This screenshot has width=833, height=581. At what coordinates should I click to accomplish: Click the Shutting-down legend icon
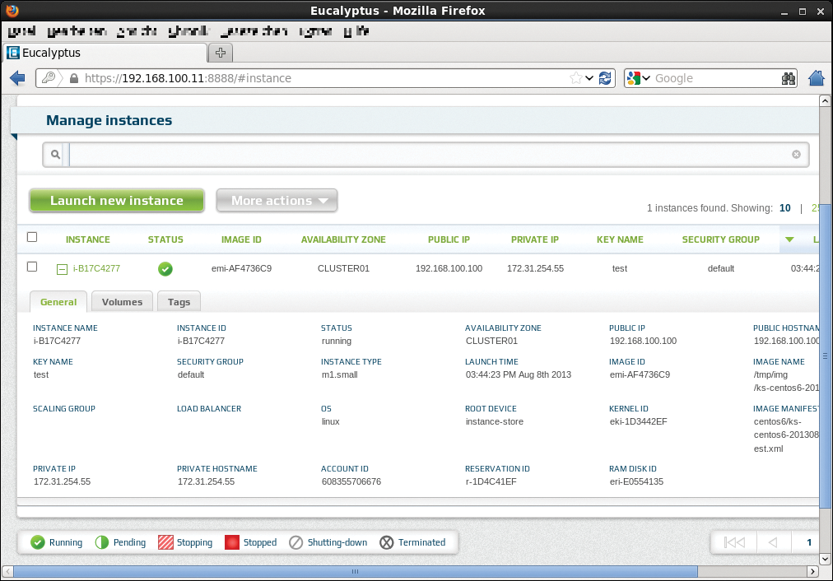coord(296,542)
